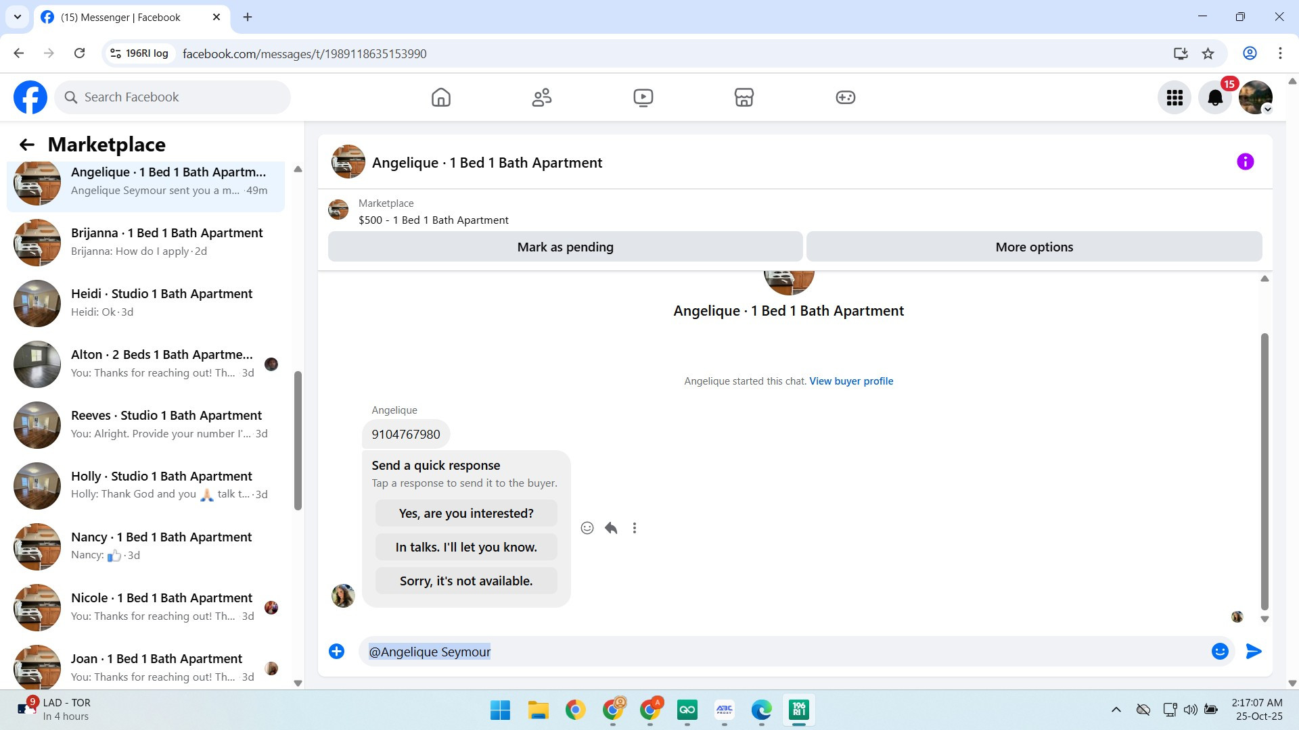Select the Messenger | Facebook browser tab

click(132, 17)
